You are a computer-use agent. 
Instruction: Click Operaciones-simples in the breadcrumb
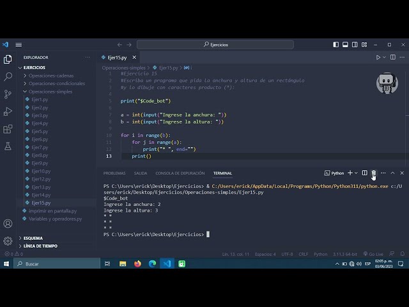pos(123,68)
